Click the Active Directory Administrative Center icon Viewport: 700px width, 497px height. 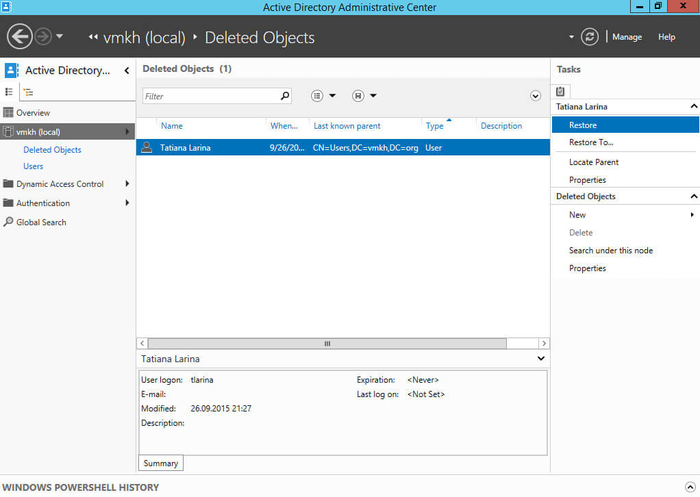click(11, 71)
